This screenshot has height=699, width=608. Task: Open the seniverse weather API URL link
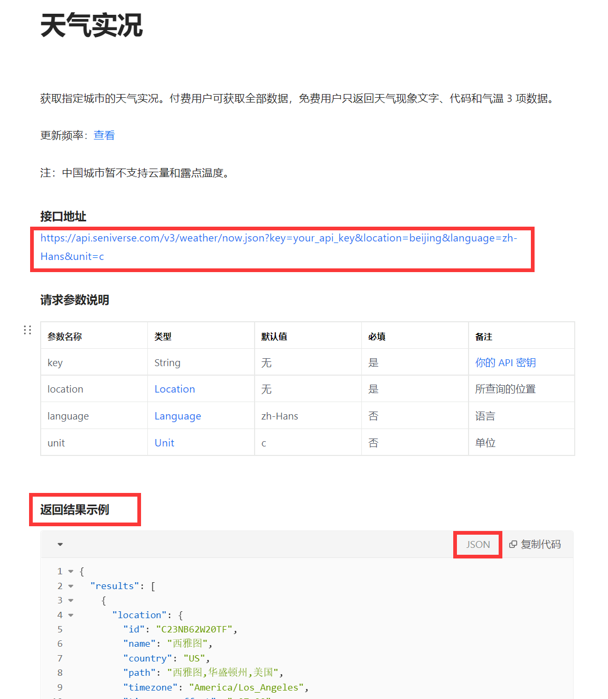click(x=279, y=247)
